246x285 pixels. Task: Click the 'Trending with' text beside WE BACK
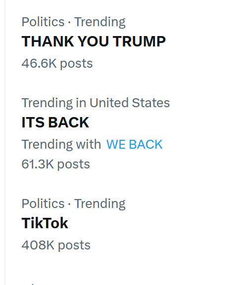coord(61,144)
